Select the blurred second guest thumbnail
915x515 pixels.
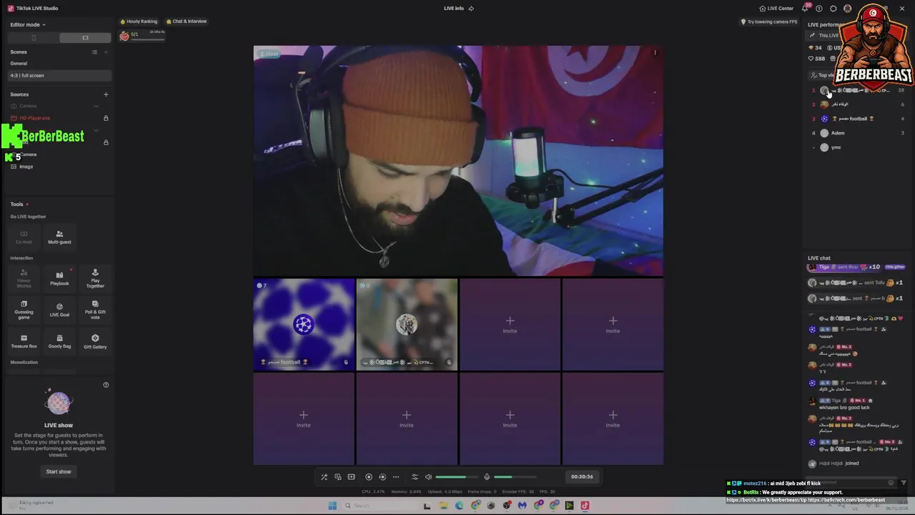[x=407, y=324]
